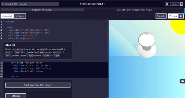
Task: Click the penguin head in preview
Action: point(147,39)
